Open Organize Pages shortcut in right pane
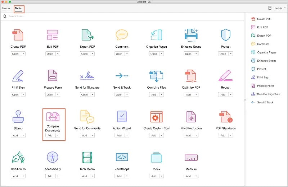The image size is (288, 187). pos(264,52)
